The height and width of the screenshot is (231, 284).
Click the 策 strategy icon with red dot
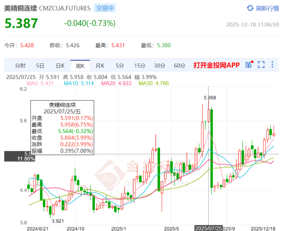click(248, 65)
